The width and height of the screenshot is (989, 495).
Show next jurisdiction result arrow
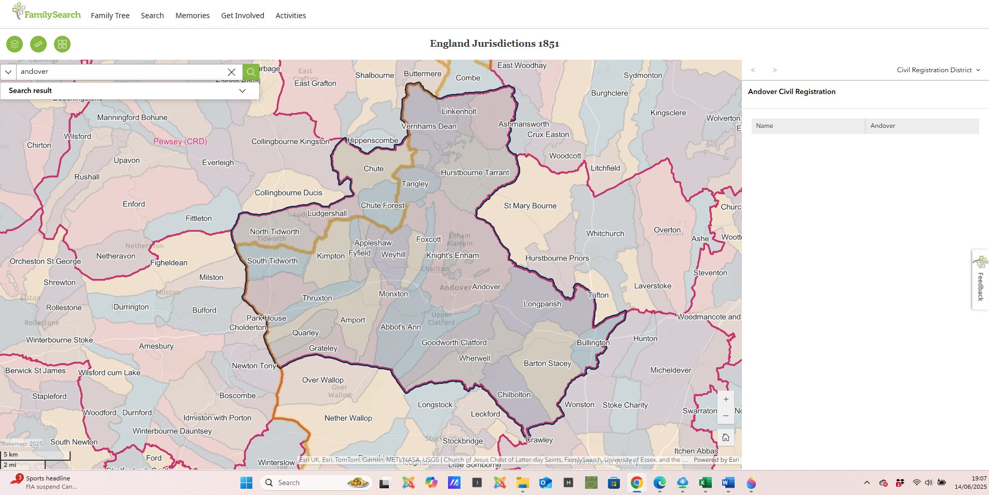775,70
